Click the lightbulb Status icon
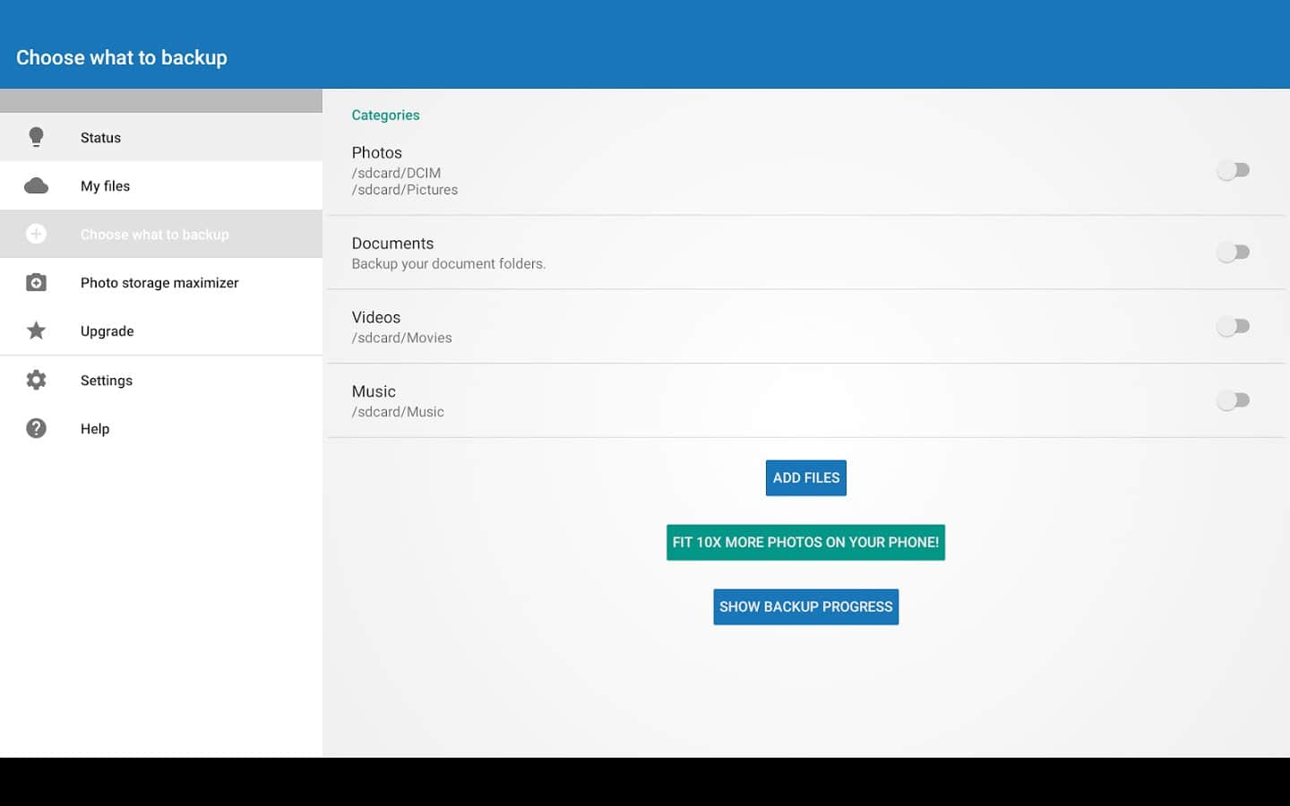1290x806 pixels. (36, 137)
